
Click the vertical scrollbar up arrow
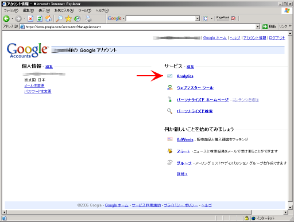pos(290,33)
